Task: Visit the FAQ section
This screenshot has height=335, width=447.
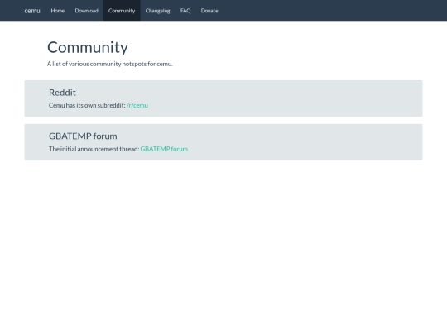Action: click(185, 11)
